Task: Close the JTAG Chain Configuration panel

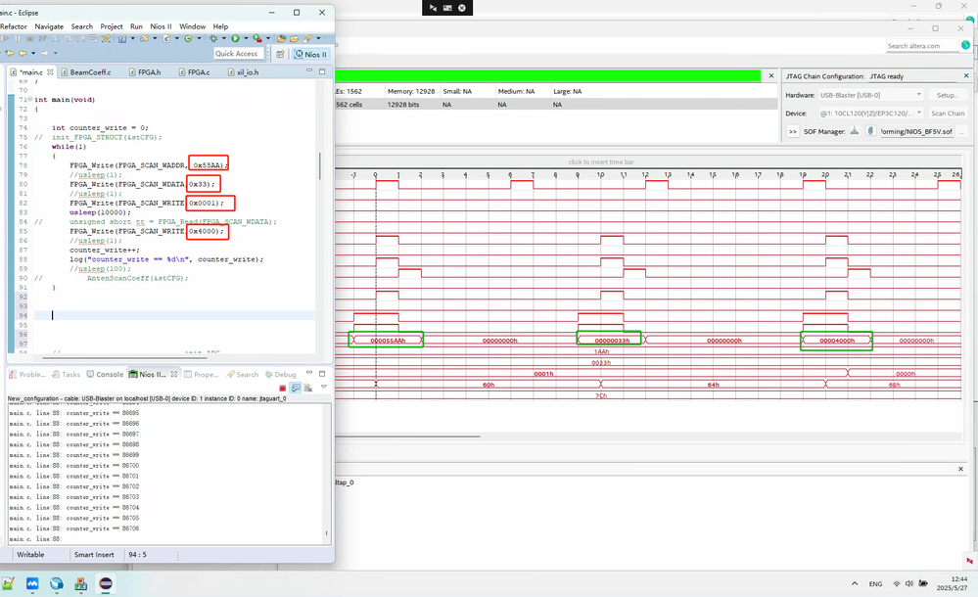Action: click(x=965, y=76)
